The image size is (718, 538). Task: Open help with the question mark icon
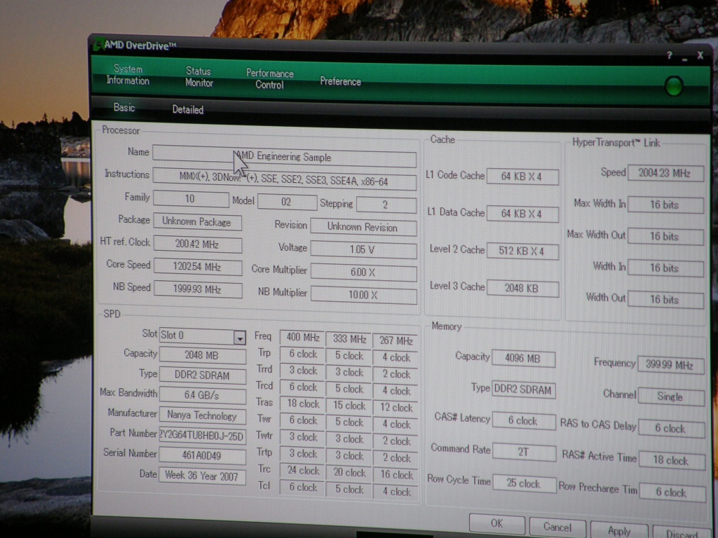(x=669, y=55)
